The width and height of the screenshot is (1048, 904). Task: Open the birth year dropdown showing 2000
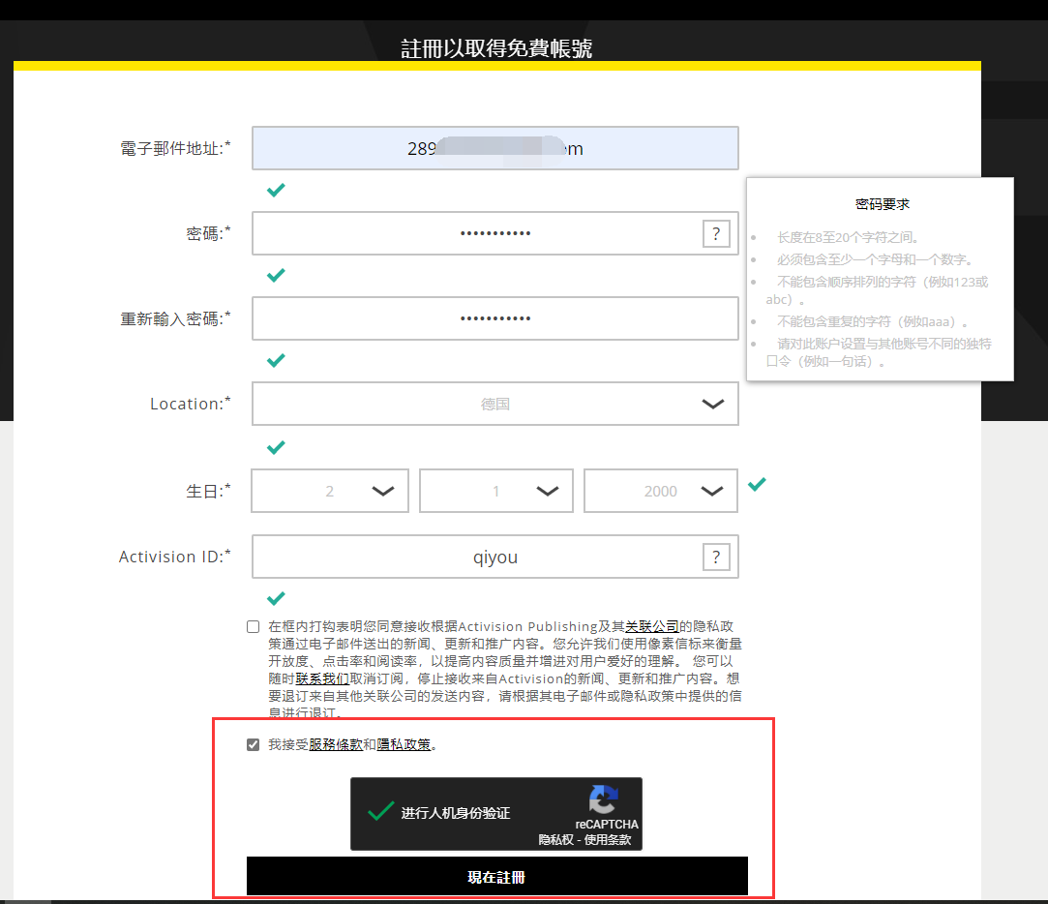tap(661, 491)
